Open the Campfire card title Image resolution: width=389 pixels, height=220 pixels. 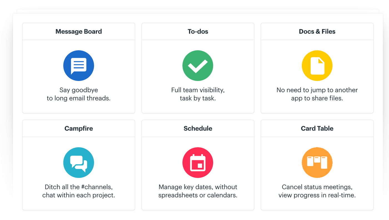pos(79,129)
